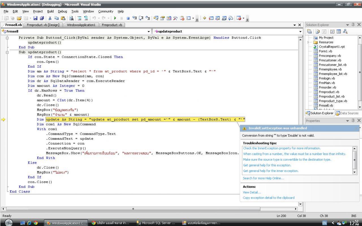Expand the Resources folder node

click(x=309, y=42)
